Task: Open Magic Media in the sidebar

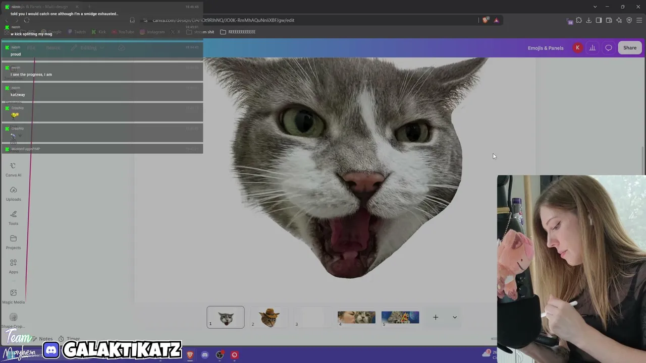Action: (13, 296)
